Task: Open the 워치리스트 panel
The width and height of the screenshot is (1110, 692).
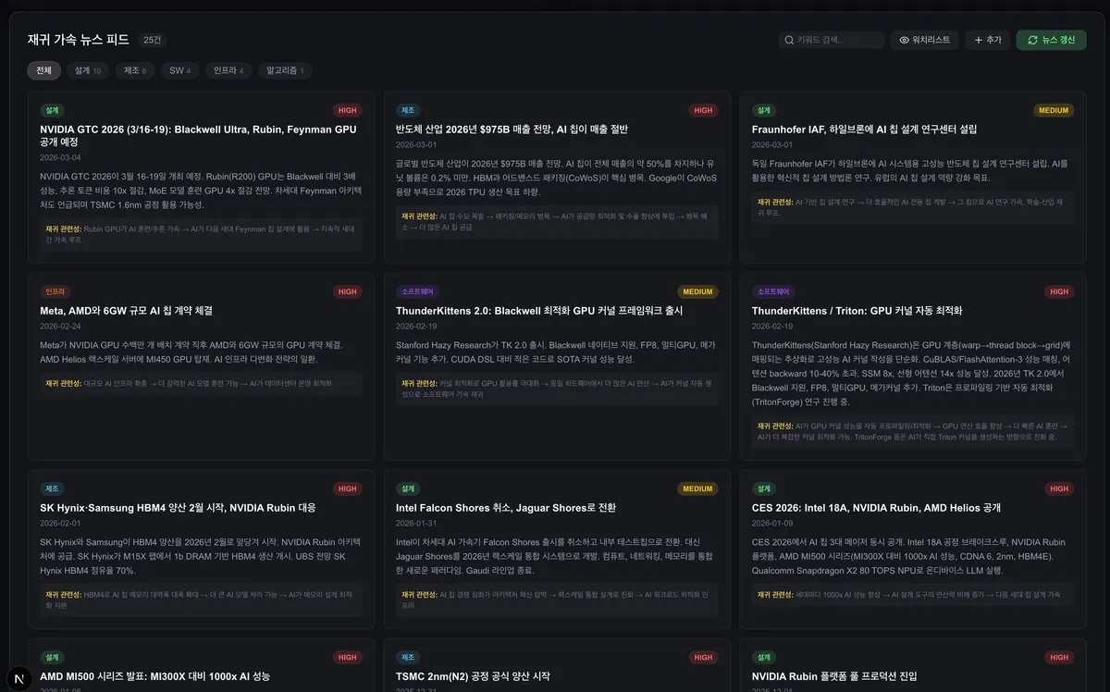Action: coord(924,40)
